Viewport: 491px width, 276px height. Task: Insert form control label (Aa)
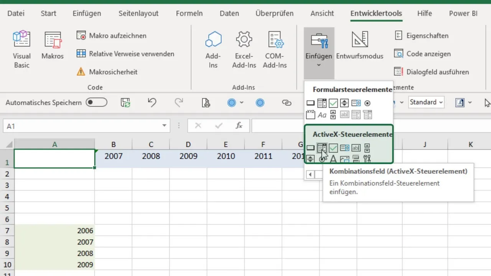coord(322,115)
